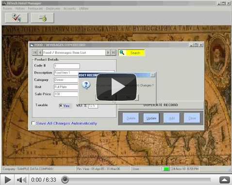Open the Restaurant menu
The height and width of the screenshot is (185, 232).
point(35,9)
